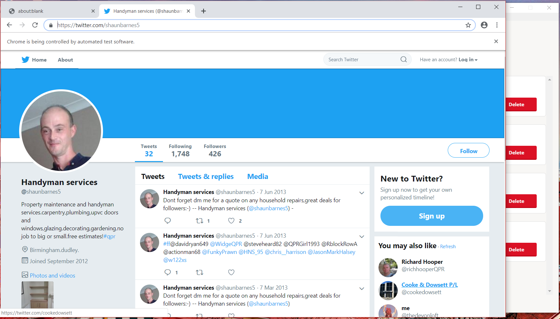560x319 pixels.
Task: Like the first tweet showing 2 likes
Action: [x=232, y=220]
